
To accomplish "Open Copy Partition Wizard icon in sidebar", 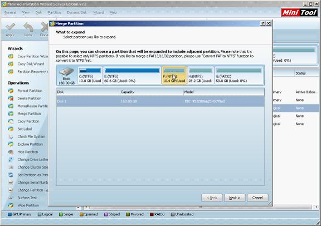I will click(11, 56).
